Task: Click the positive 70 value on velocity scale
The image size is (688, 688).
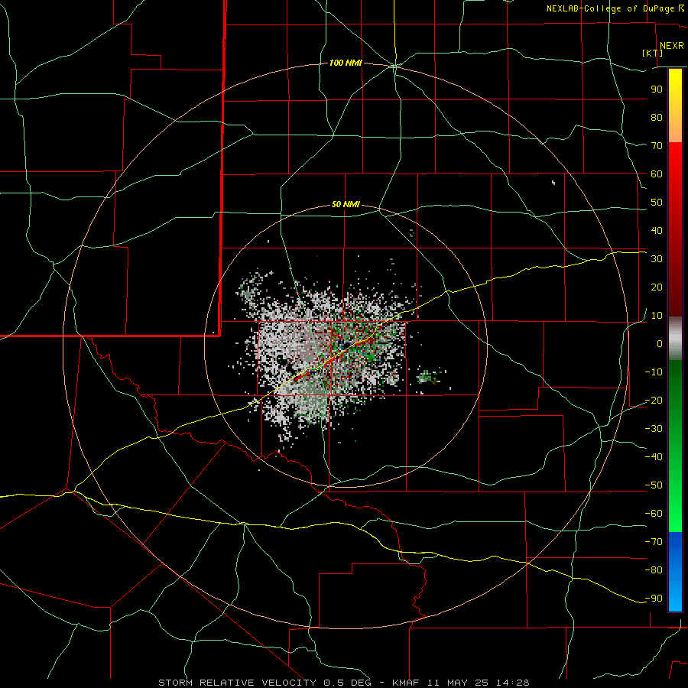Action: pos(657,146)
